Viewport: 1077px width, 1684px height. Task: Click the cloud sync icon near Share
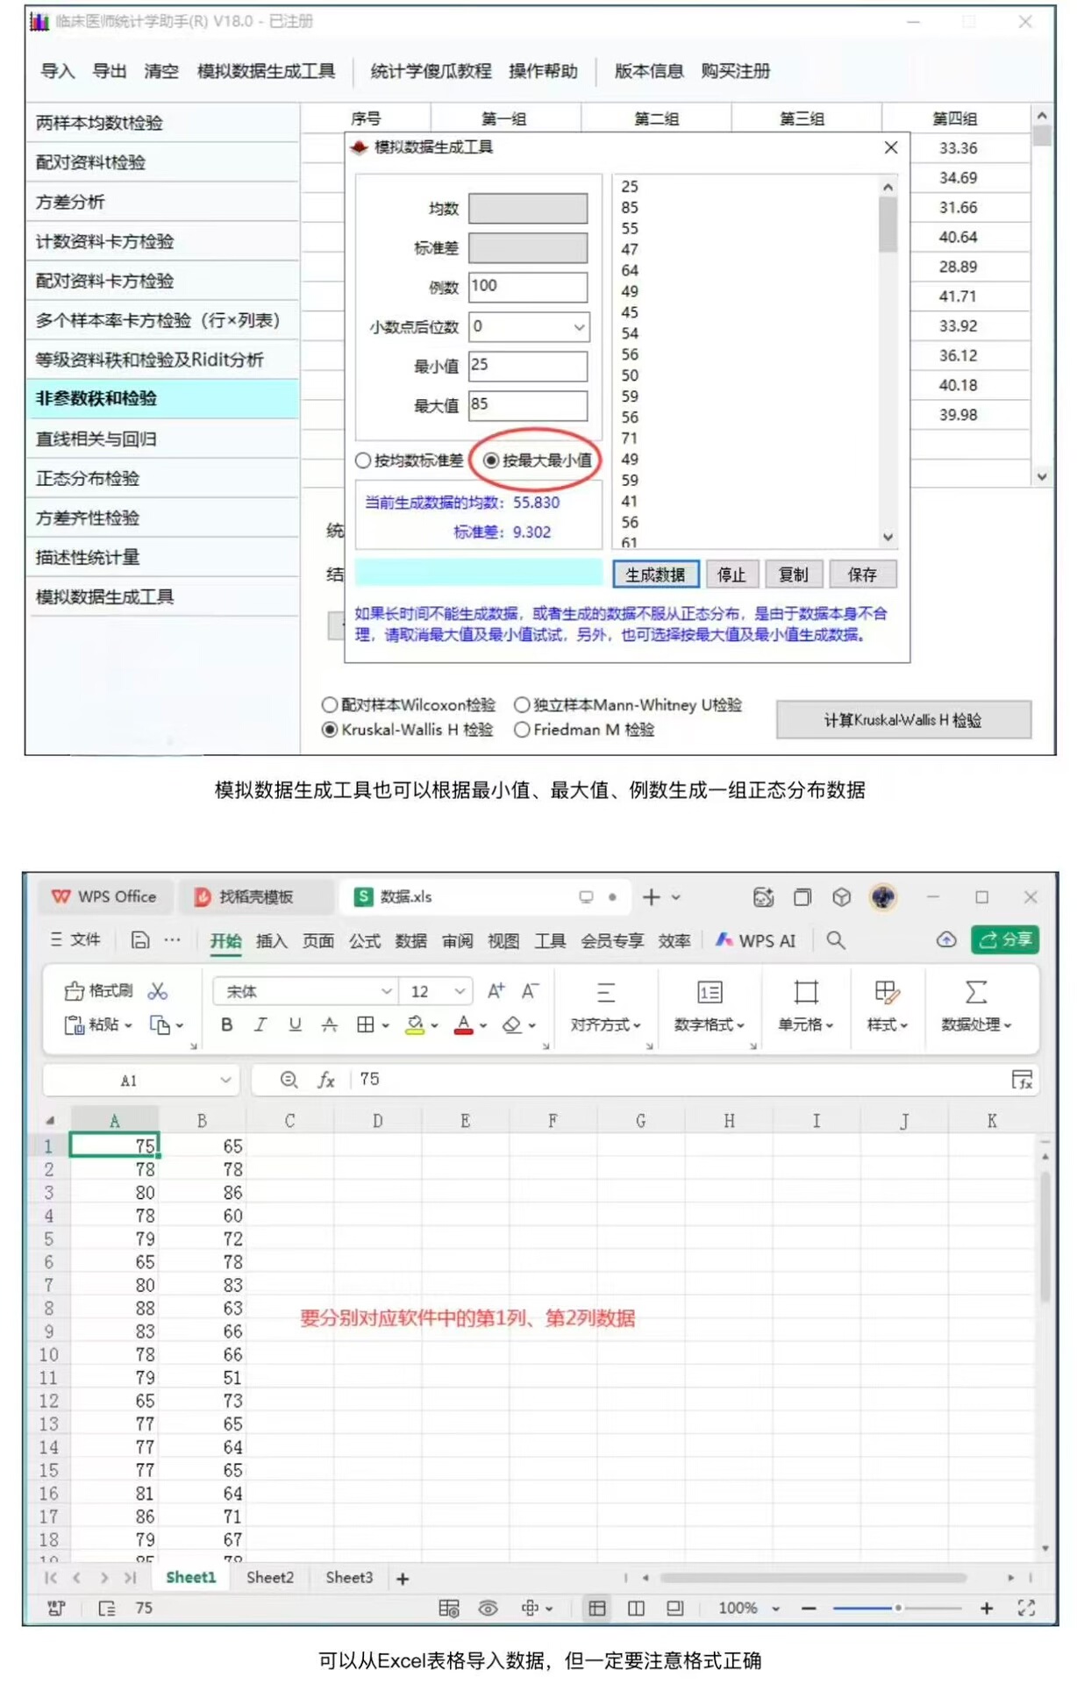pos(946,940)
